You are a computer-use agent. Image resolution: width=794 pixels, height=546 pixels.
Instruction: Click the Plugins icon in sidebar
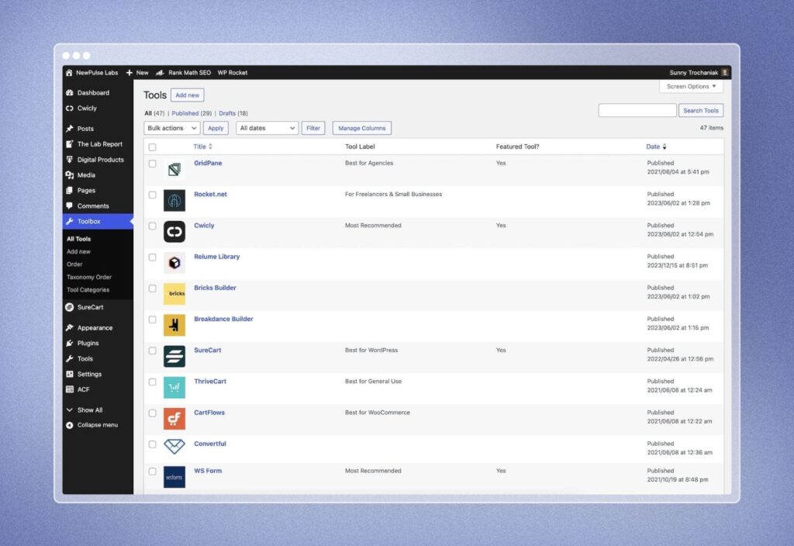pyautogui.click(x=70, y=344)
